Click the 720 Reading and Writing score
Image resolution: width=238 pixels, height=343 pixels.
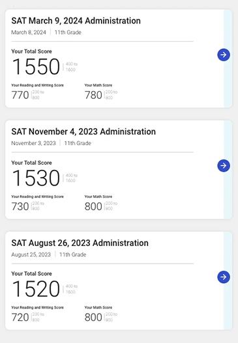click(20, 318)
